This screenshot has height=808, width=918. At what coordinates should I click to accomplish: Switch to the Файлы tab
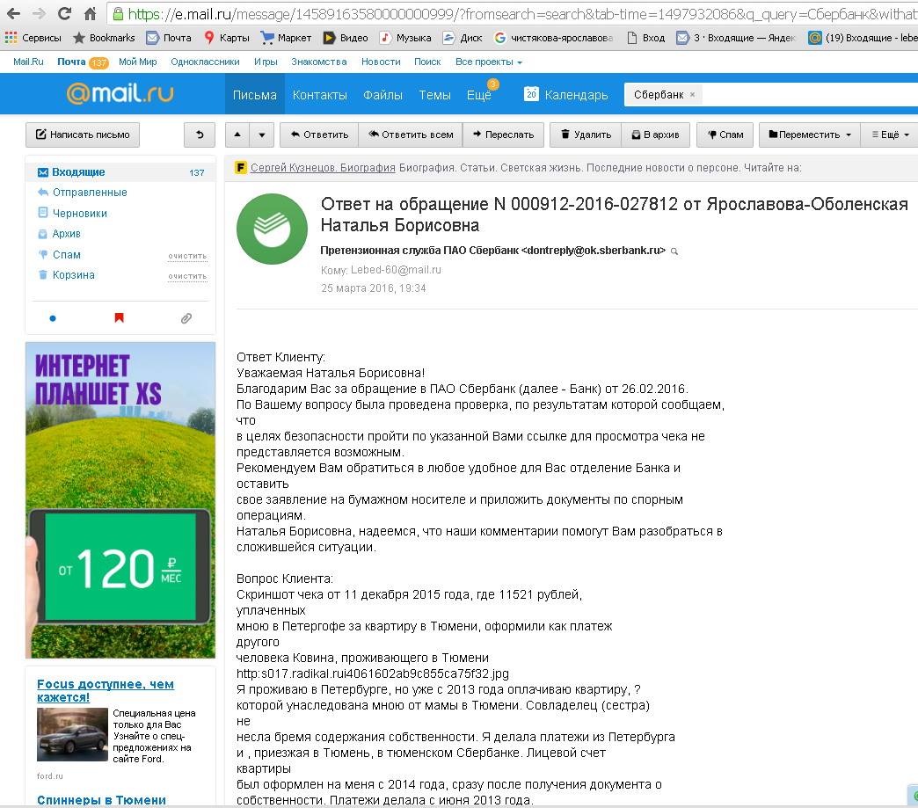[382, 95]
